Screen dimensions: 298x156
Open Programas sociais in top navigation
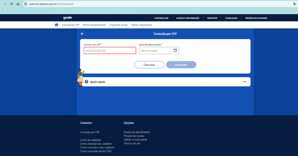[x=118, y=25]
